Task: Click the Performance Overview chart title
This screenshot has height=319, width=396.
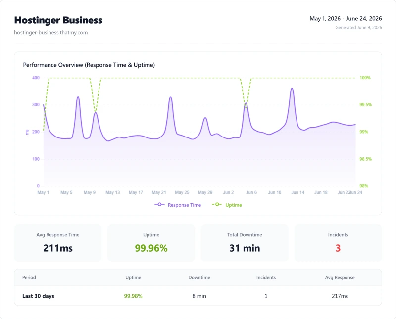Action: point(89,65)
